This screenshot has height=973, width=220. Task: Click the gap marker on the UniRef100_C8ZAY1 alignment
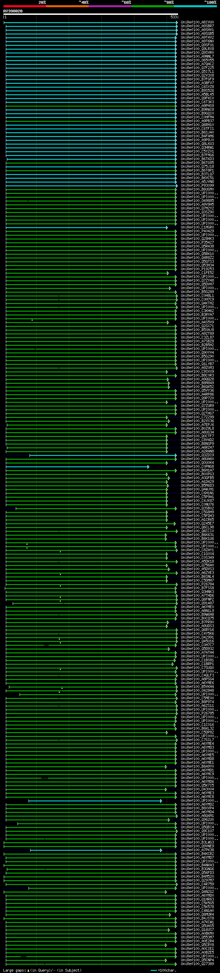coord(60,552)
